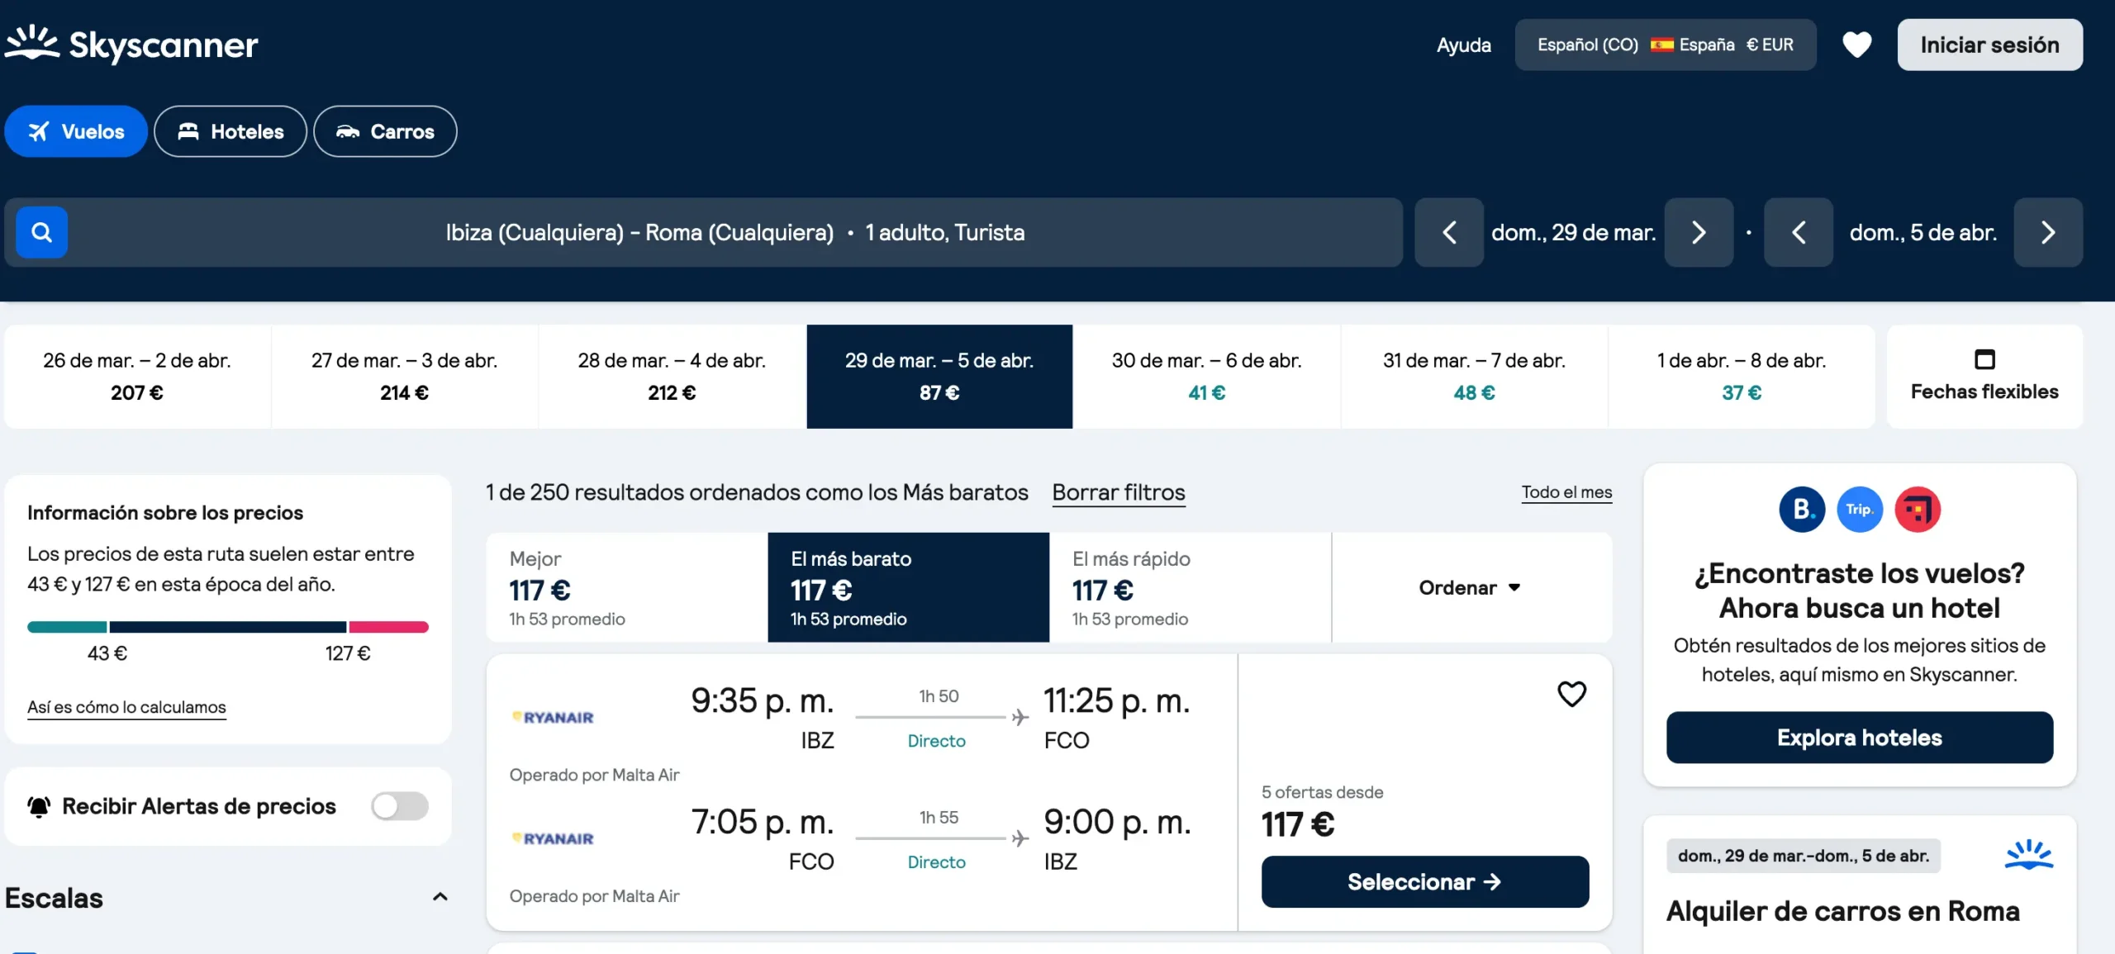
Task: Click the Ryanair airline logo on the flight card
Action: point(552,717)
